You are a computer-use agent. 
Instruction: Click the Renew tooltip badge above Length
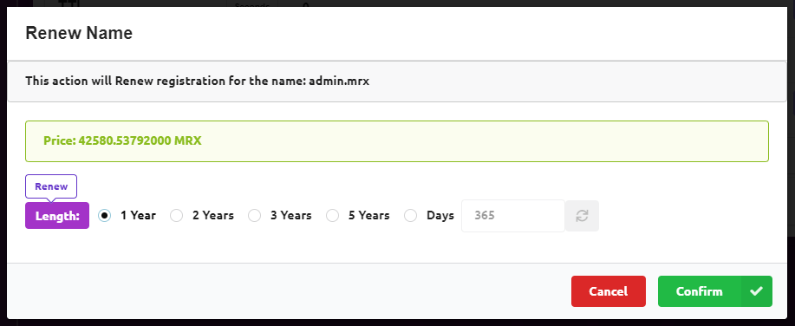tap(51, 186)
